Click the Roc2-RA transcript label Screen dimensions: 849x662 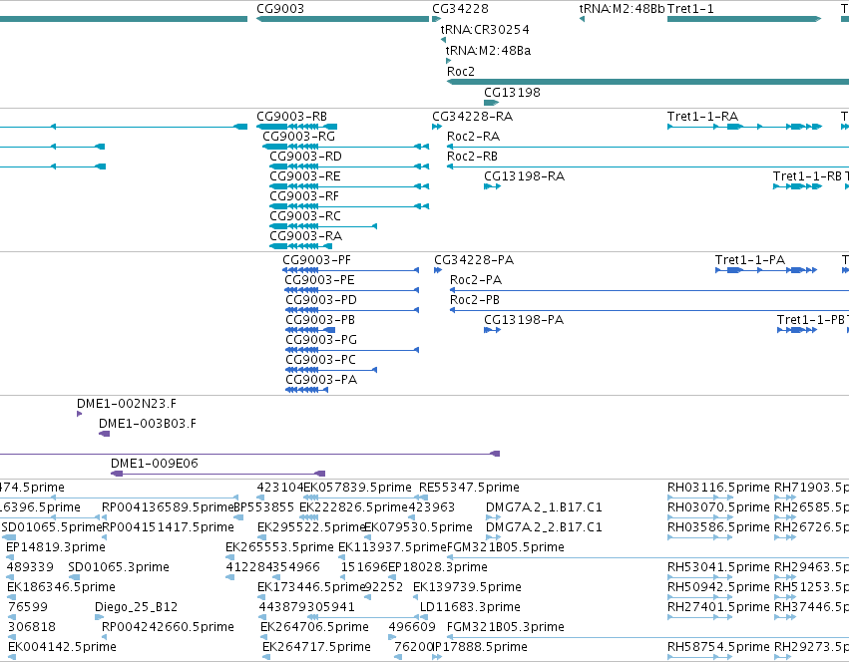point(473,137)
